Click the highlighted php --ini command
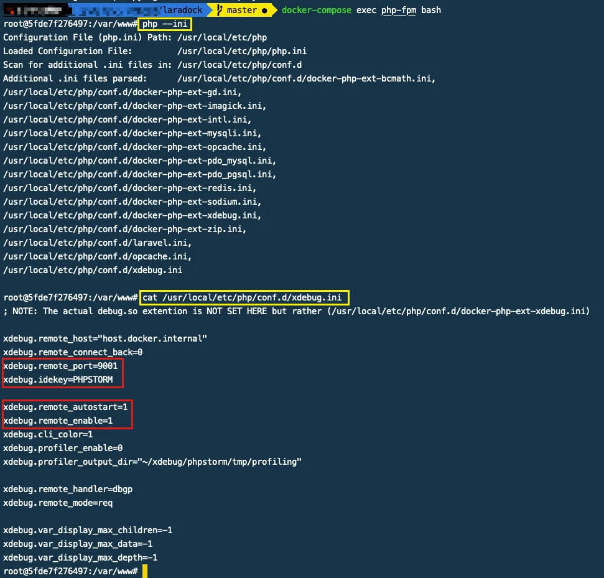 click(x=165, y=24)
